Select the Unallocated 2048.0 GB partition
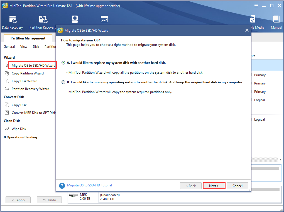This screenshot has width=284, height=212. point(190,197)
